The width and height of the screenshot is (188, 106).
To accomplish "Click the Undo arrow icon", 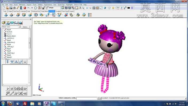I will point(28,8).
